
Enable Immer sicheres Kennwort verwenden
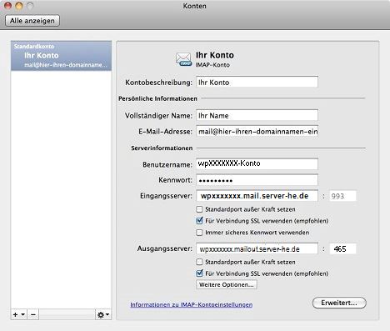tap(199, 233)
